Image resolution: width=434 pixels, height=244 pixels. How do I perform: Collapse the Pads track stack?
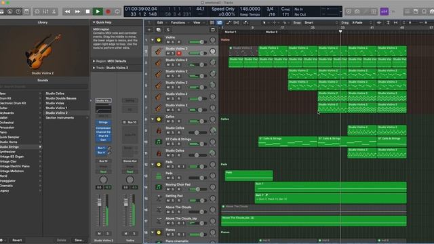[x=153, y=165]
